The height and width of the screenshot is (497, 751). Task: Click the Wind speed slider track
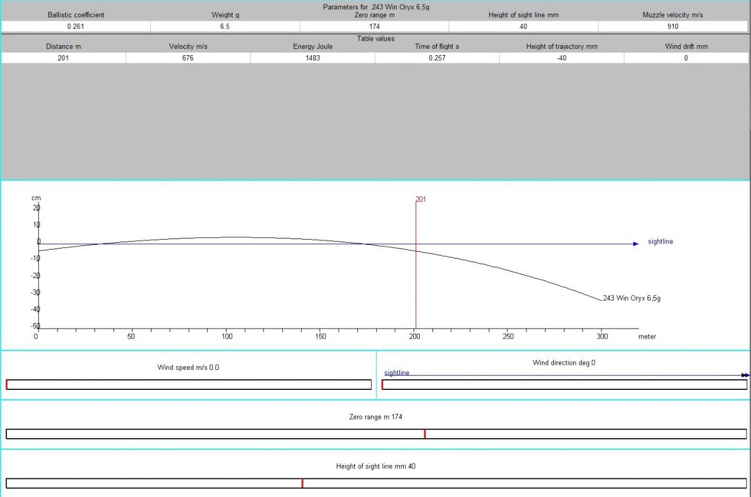[x=188, y=384]
